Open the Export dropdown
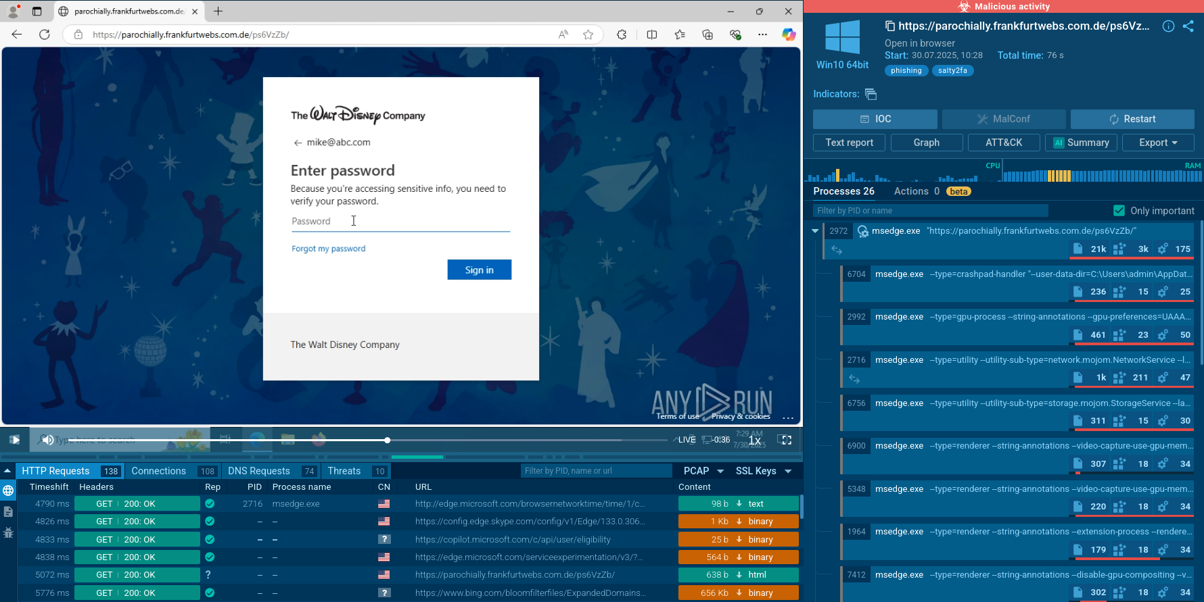Image resolution: width=1204 pixels, height=602 pixels. point(1158,143)
